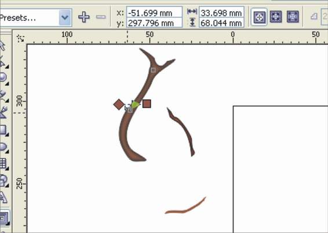Viewport: 328px width, 233px height.
Task: Select the Interactive Contour tool in toolbox
Action: (4, 218)
